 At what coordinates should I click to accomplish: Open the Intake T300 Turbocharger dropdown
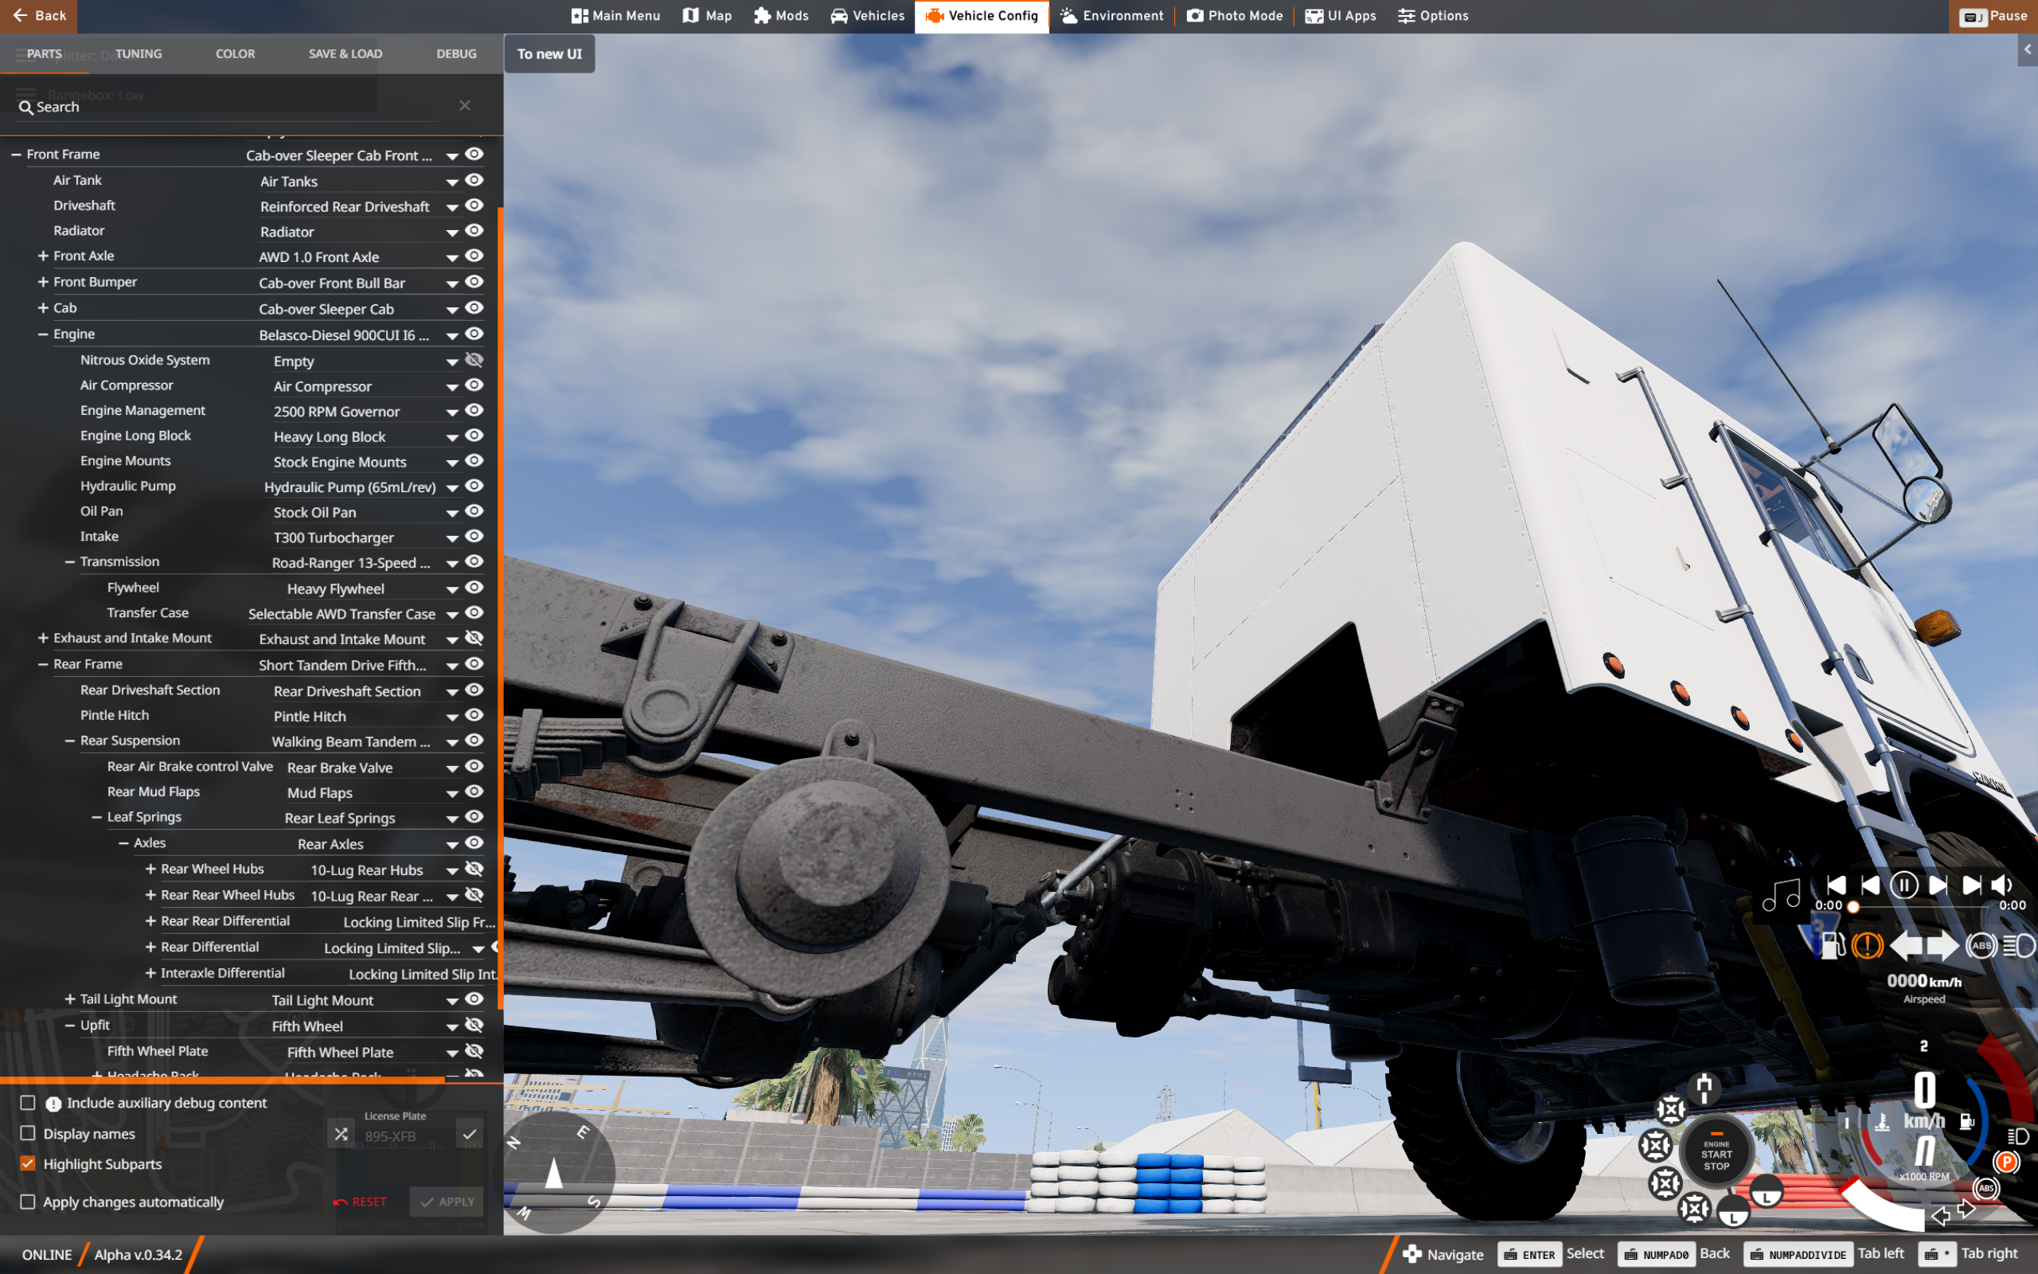452,538
